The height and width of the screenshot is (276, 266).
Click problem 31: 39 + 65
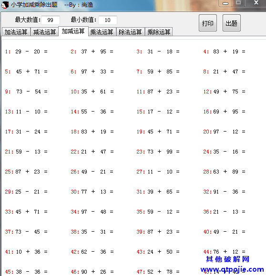[158, 192]
